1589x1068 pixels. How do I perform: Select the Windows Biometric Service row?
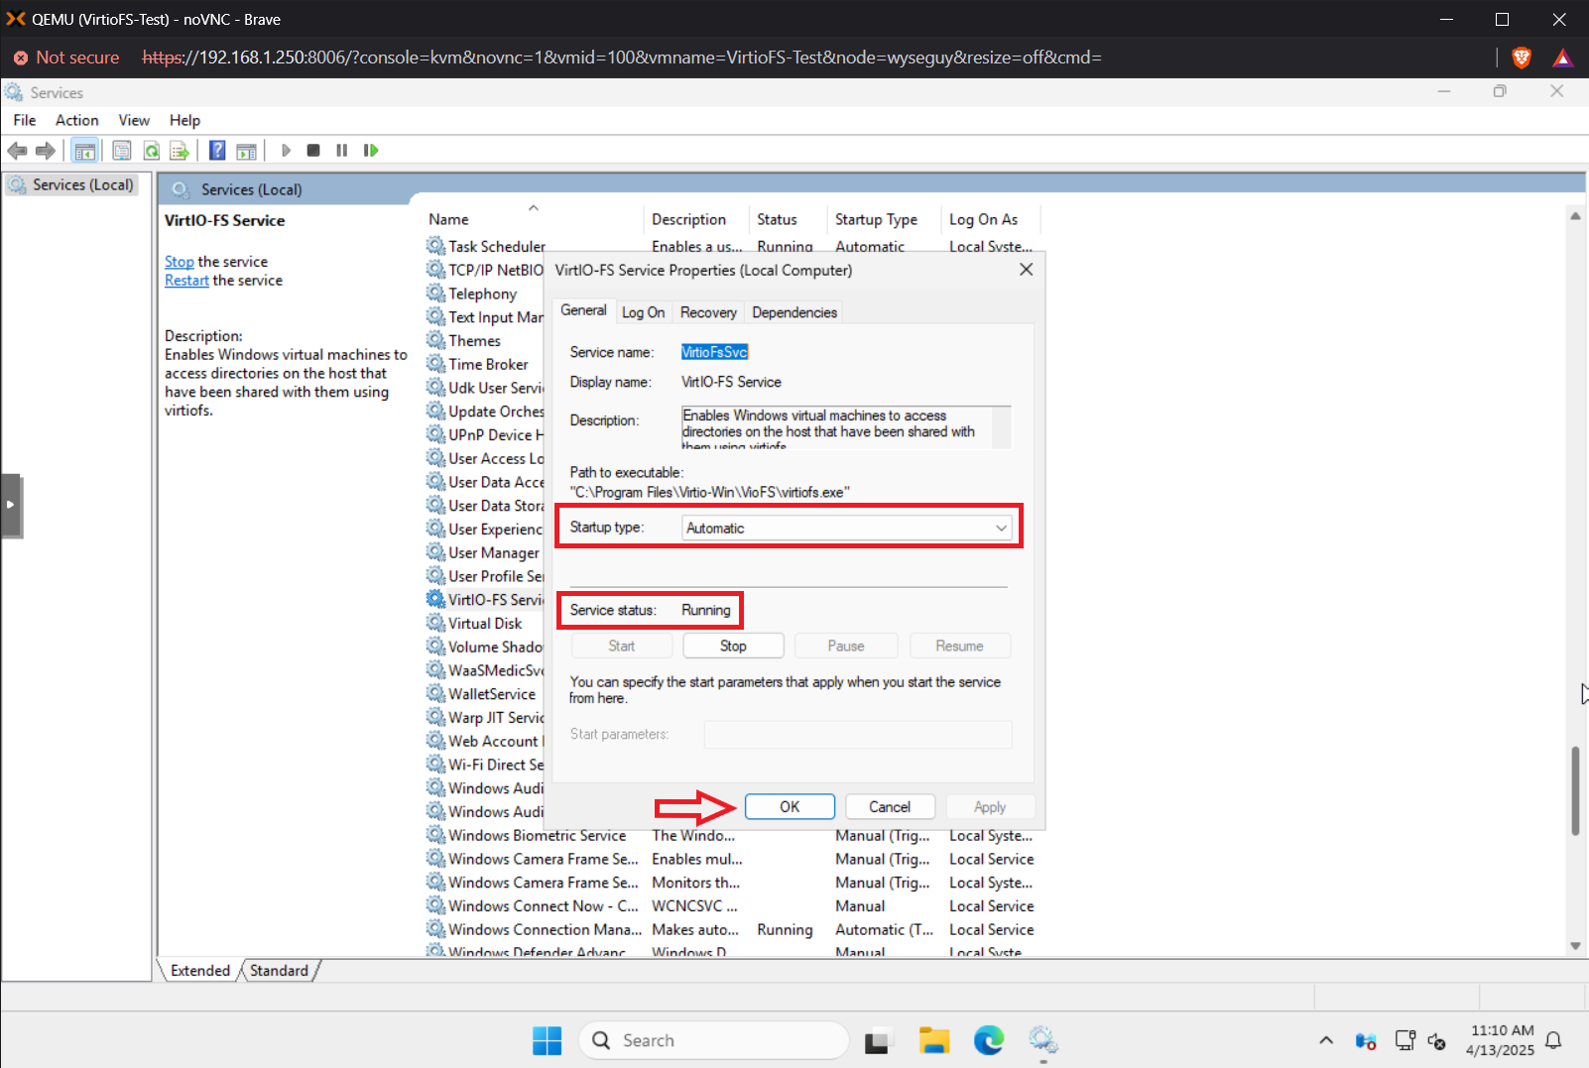(x=732, y=836)
